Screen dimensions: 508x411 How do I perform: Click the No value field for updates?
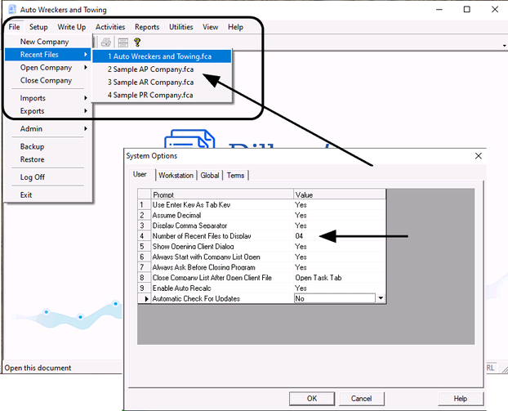click(335, 298)
